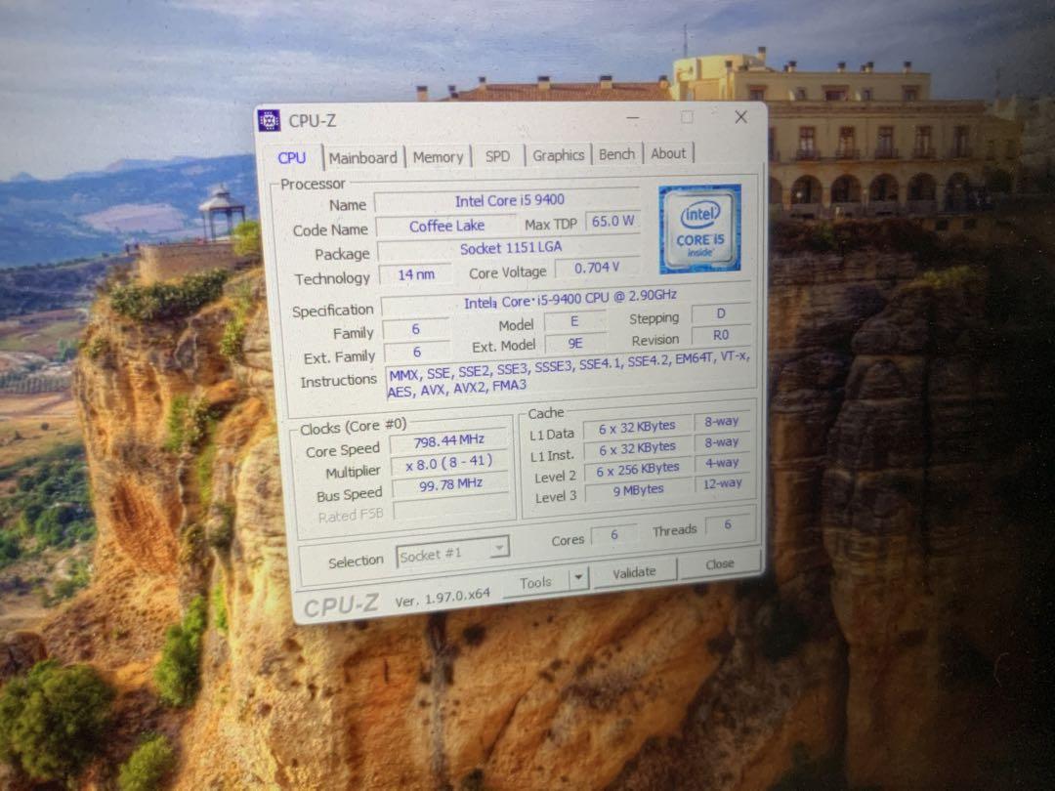Click the Intel Core i5 logo badge
The height and width of the screenshot is (791, 1055).
(x=699, y=229)
